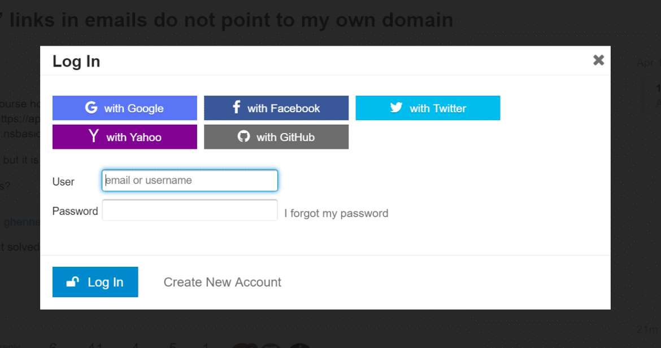Screen dimensions: 661x348
Task: Open the Create New Account link
Action: click(222, 282)
